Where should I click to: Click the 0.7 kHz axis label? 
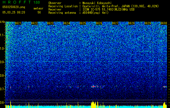click(2, 89)
